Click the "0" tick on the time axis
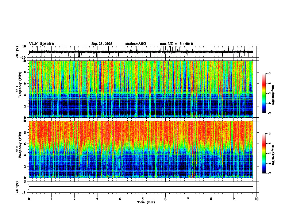The width and height of the screenshot is (289, 223). click(x=29, y=199)
